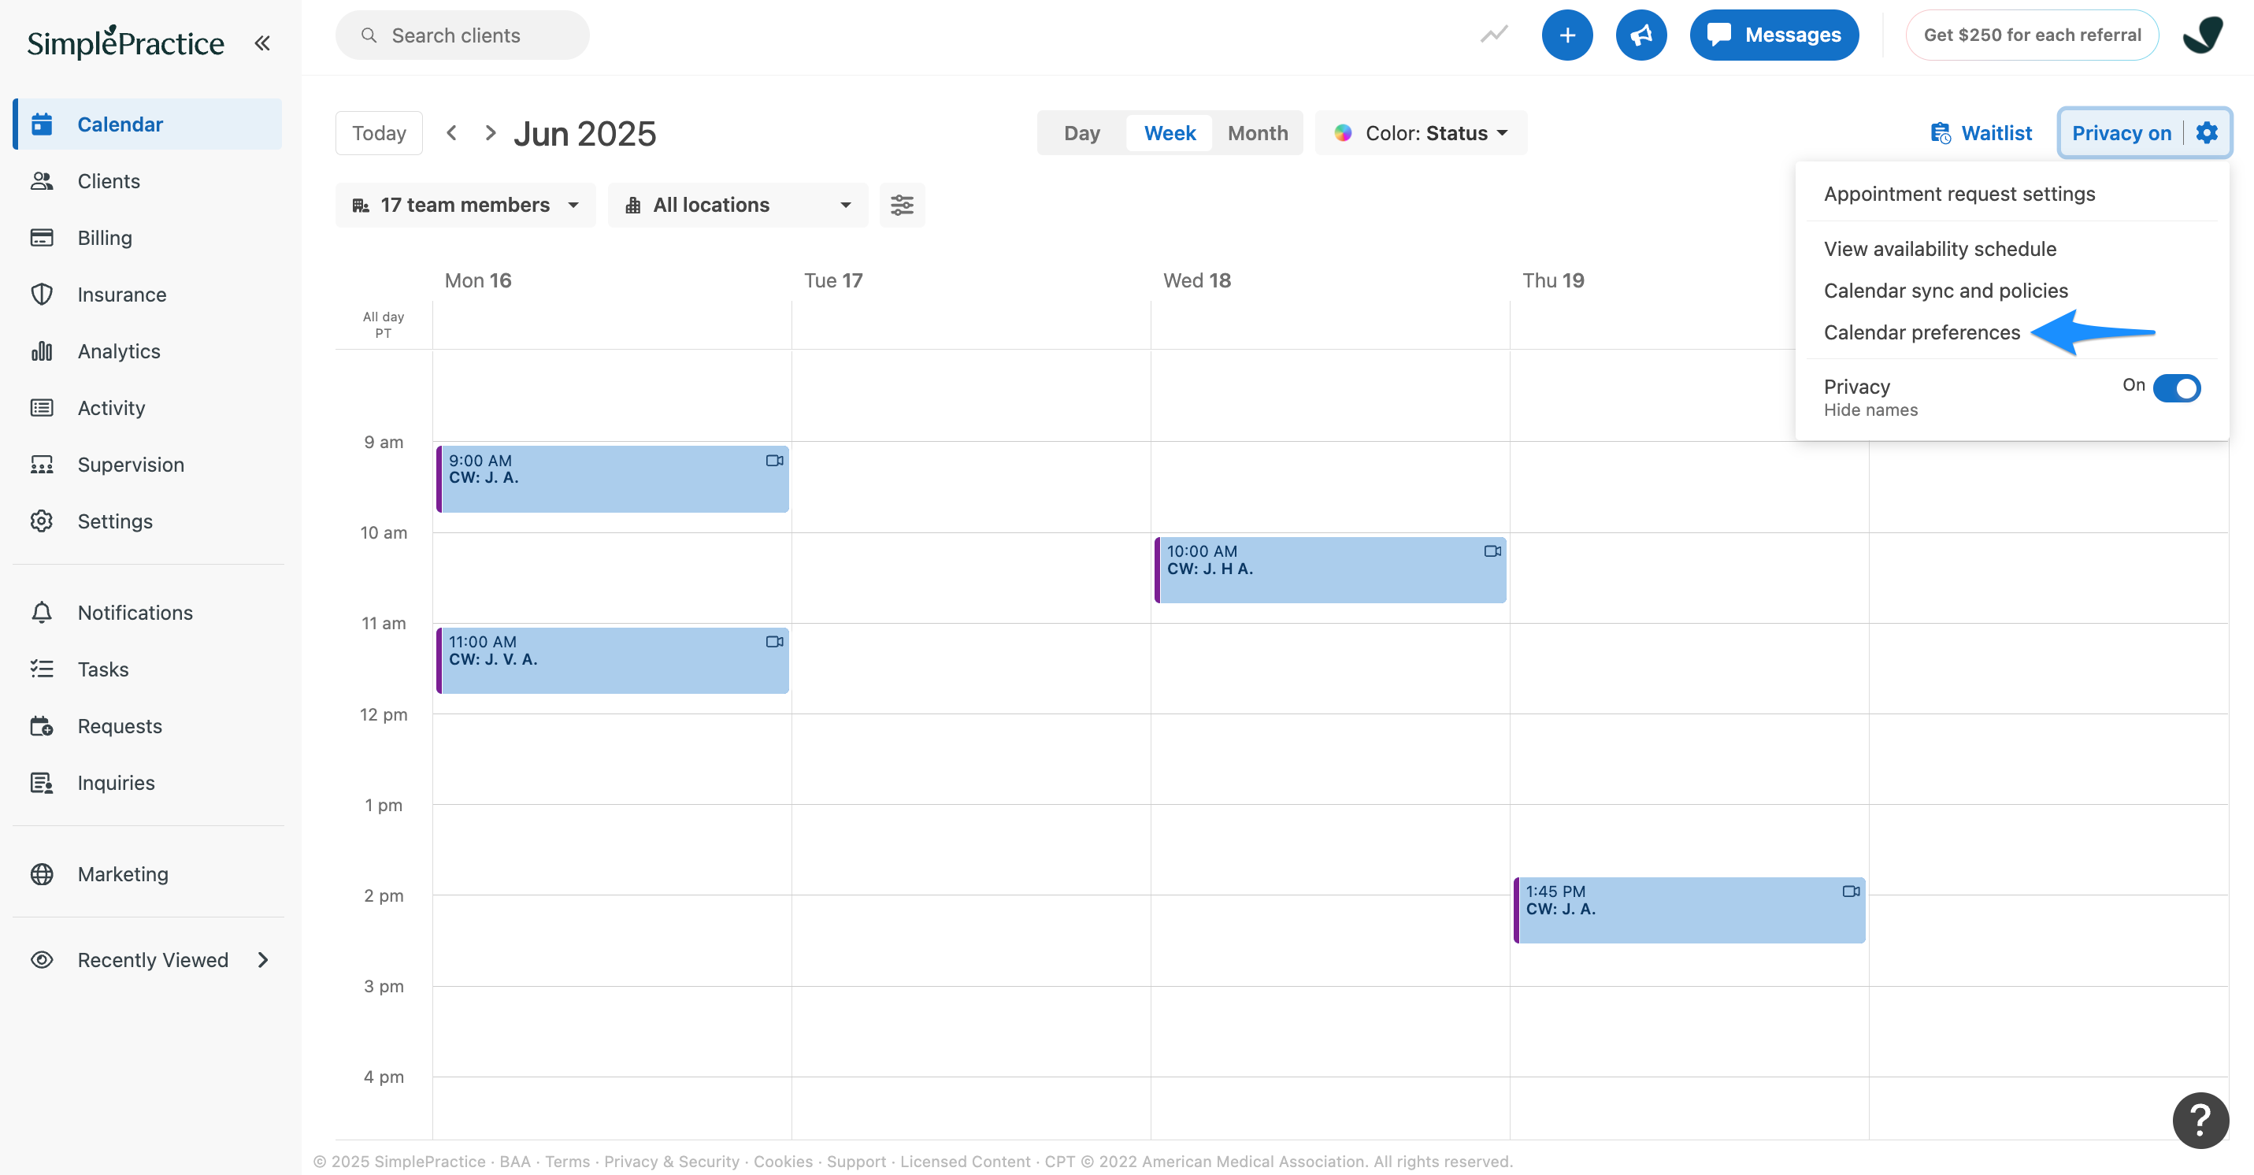This screenshot has width=2254, height=1175.
Task: Open the Support footer link
Action: coord(856,1161)
